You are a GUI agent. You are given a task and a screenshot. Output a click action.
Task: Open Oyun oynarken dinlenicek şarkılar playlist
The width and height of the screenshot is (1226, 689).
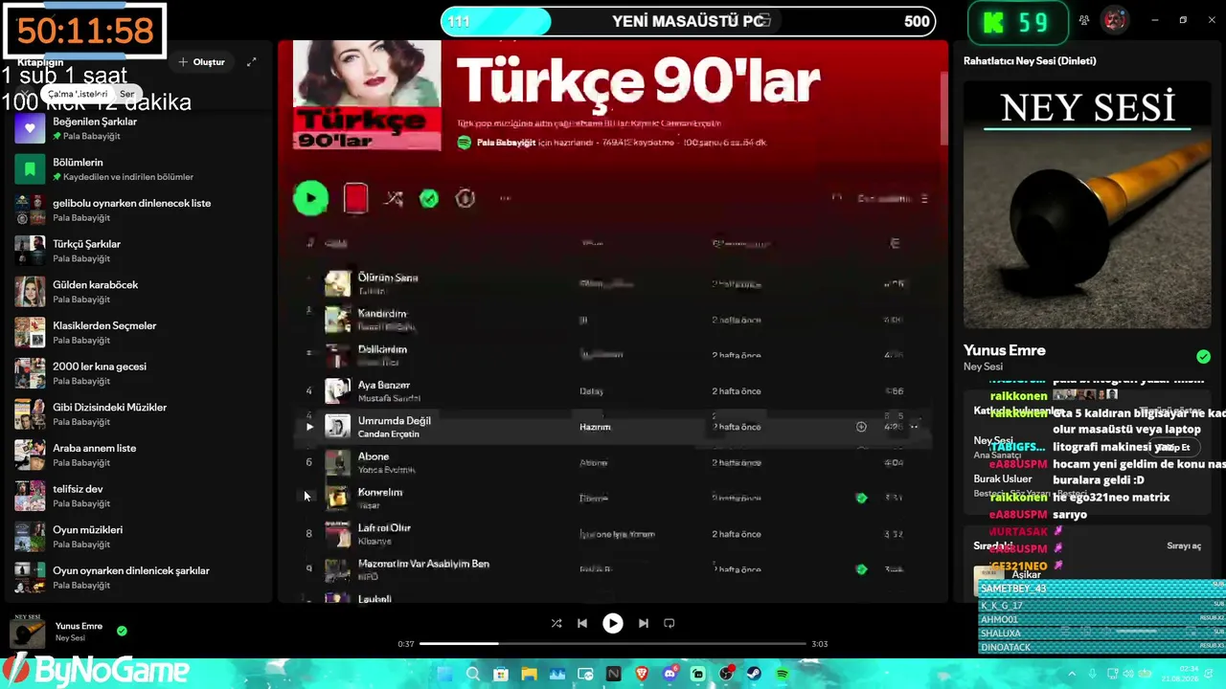(139, 577)
